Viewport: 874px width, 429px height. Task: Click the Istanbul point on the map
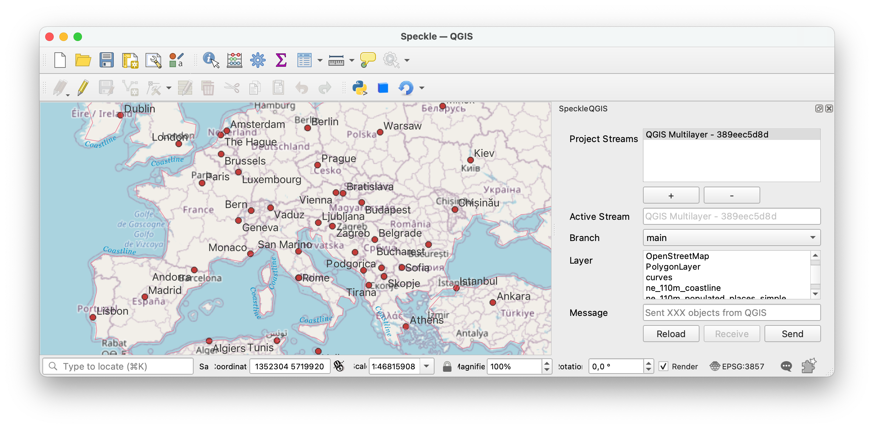[456, 288]
